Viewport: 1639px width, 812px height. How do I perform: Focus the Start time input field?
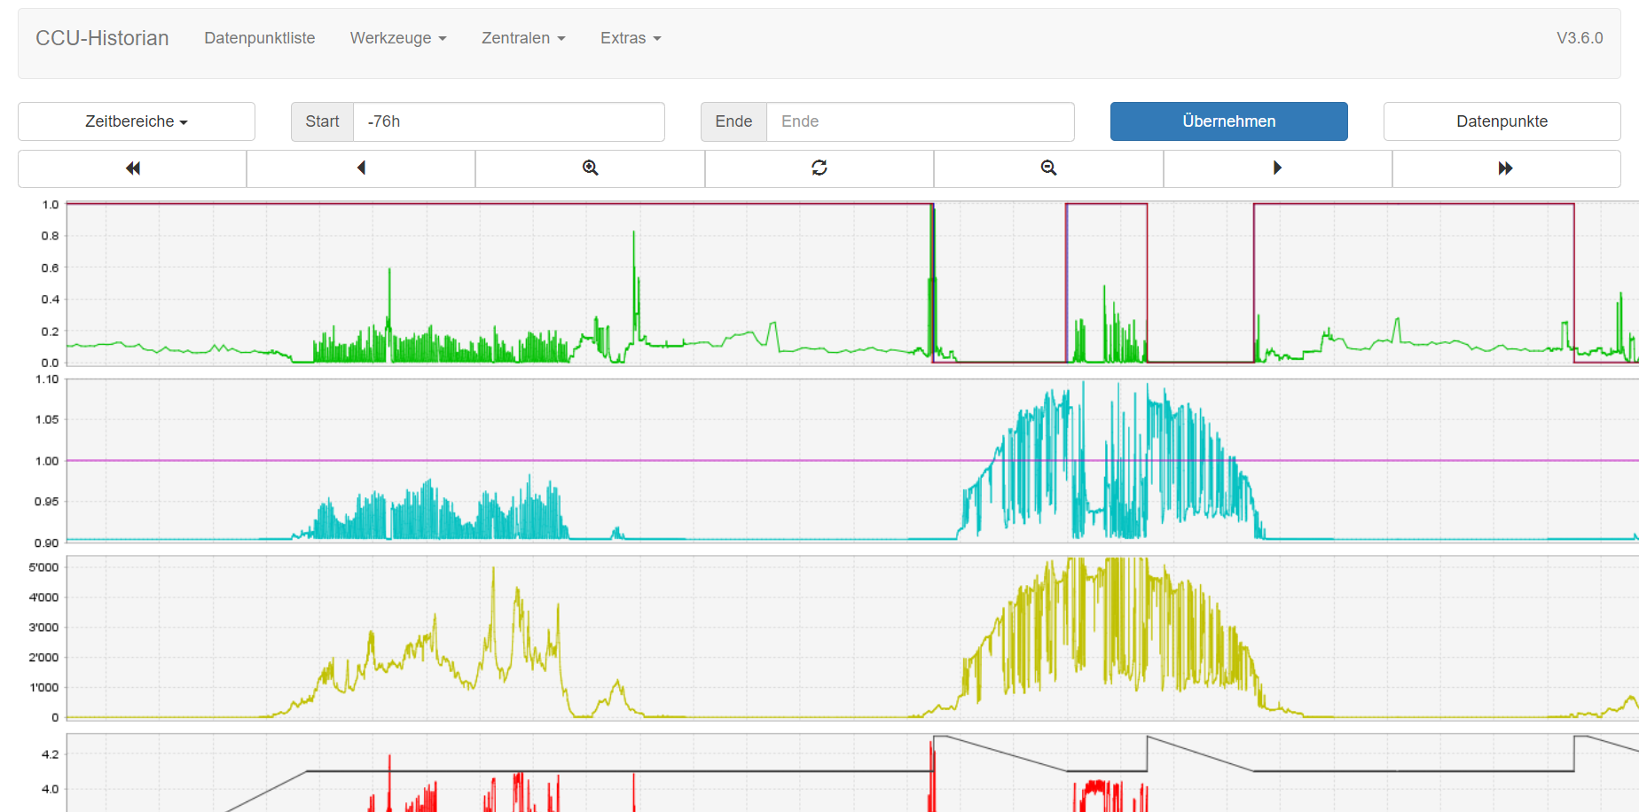click(x=508, y=121)
